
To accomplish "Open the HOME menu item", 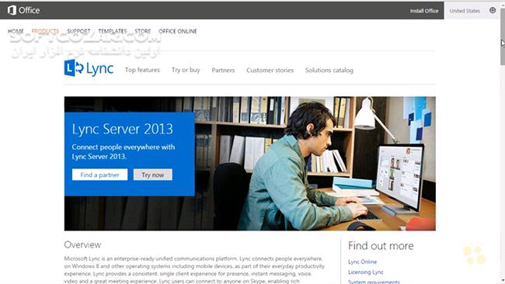I will [x=16, y=31].
